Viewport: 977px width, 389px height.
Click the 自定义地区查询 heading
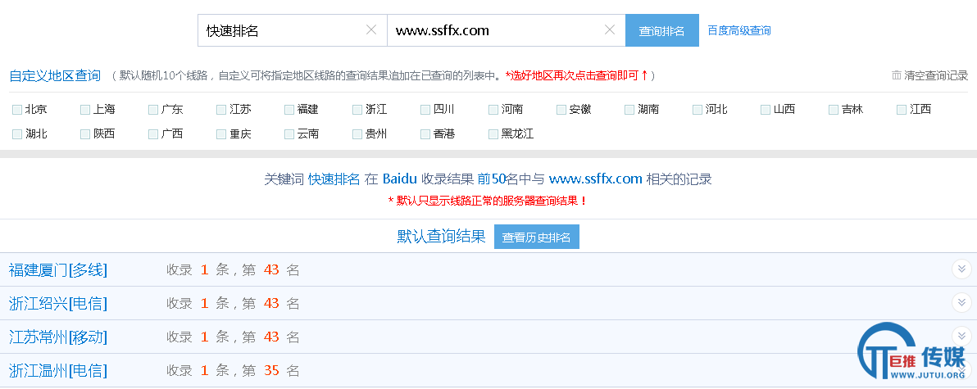click(55, 76)
